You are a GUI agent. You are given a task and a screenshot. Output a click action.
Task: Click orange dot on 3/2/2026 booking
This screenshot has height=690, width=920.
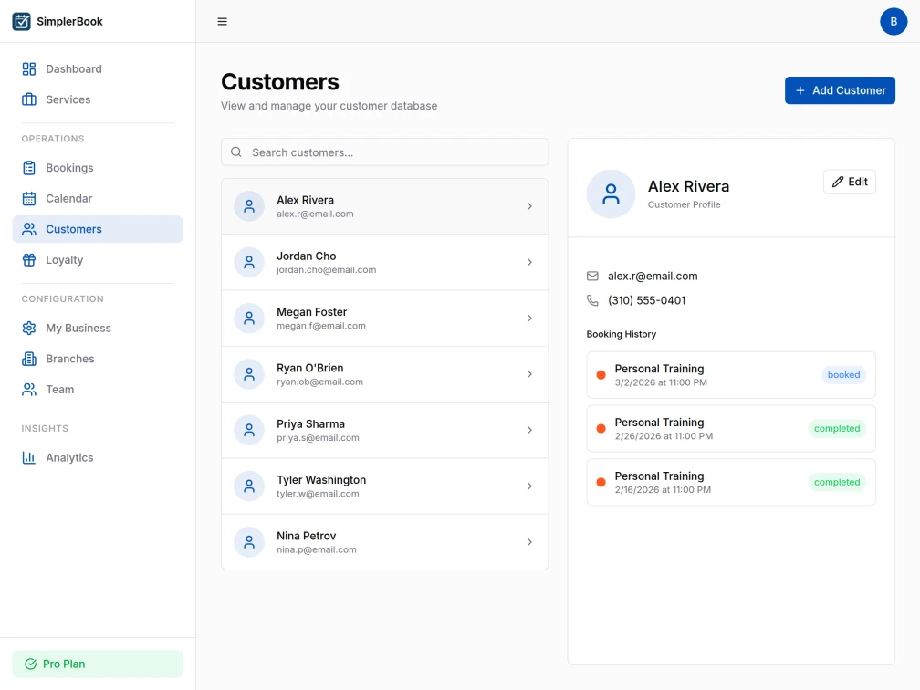(x=601, y=375)
